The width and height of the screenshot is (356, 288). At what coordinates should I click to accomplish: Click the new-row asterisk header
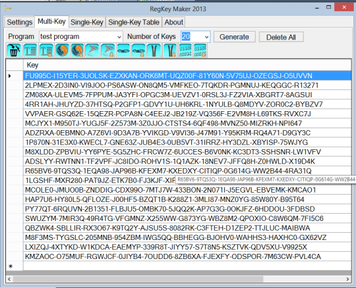pos(15,266)
